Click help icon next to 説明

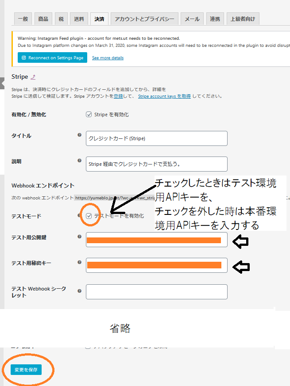pyautogui.click(x=79, y=161)
